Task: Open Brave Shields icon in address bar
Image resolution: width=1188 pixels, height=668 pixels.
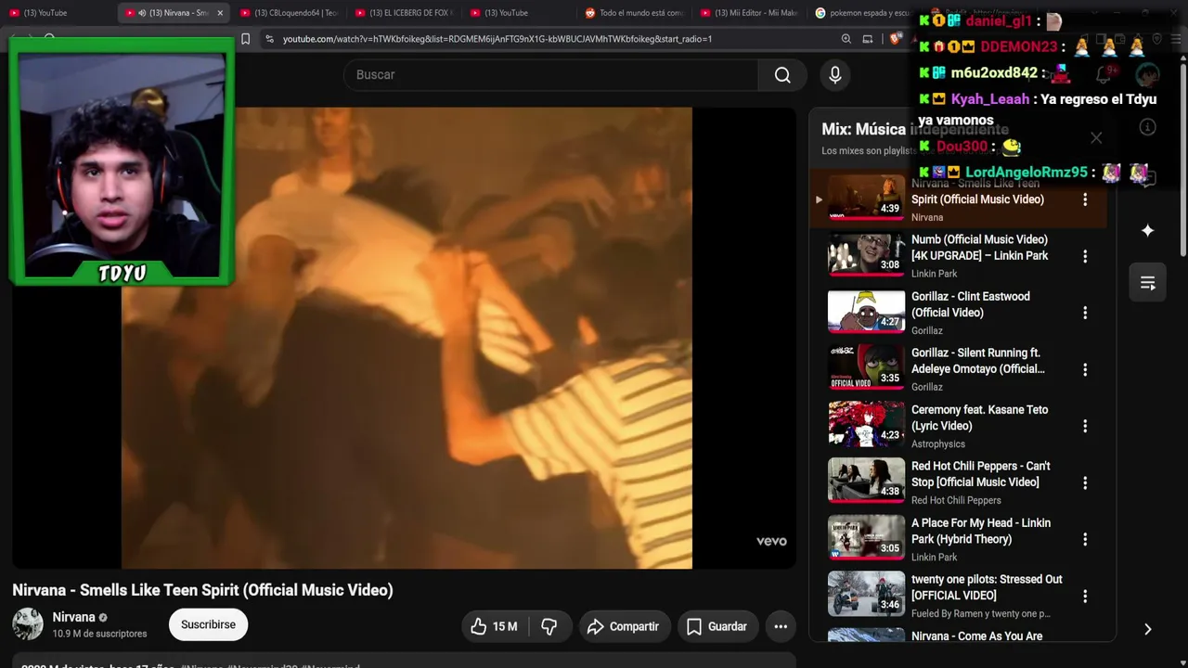Action: [895, 39]
